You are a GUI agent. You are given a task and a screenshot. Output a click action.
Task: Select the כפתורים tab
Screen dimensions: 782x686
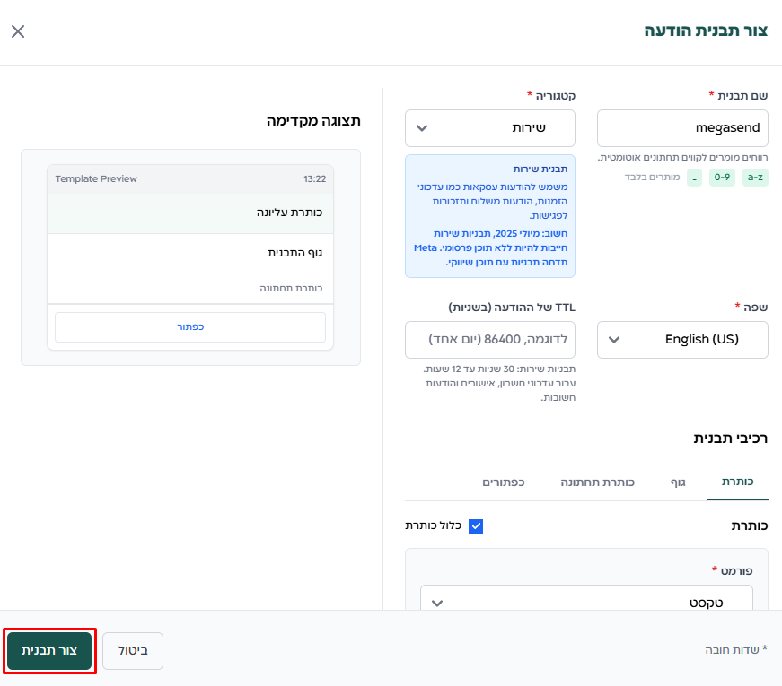504,482
